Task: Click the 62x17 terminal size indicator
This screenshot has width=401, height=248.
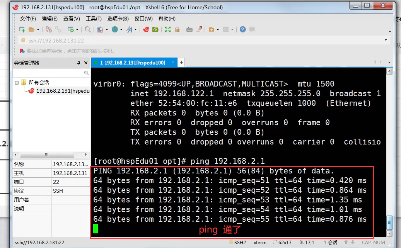Action: click(282, 242)
